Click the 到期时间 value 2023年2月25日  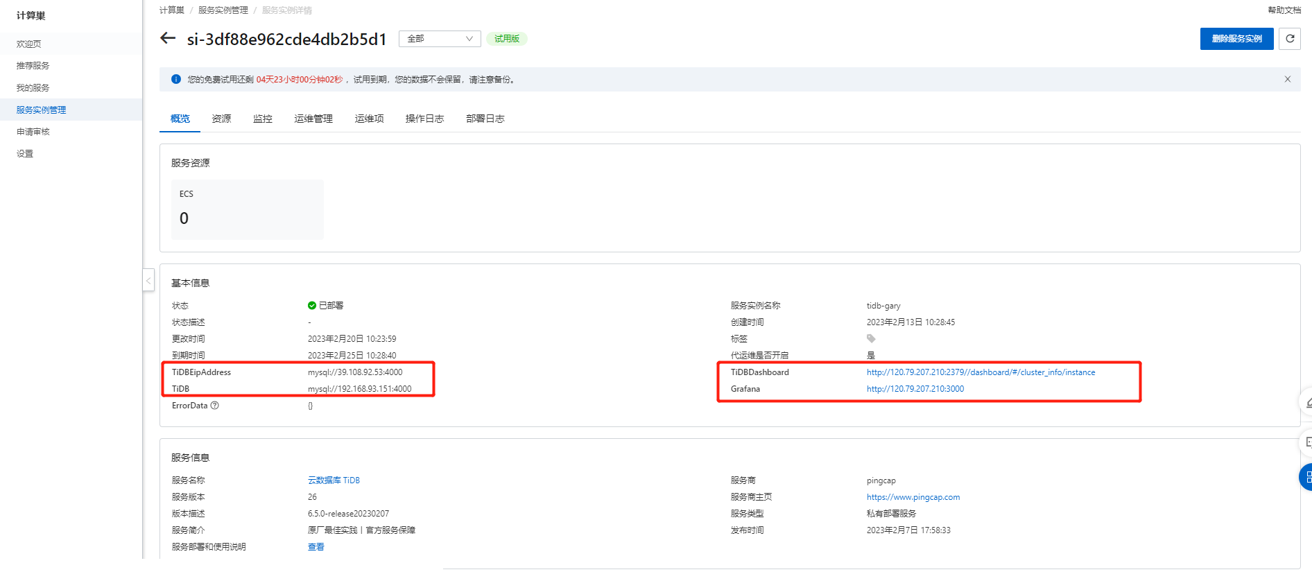point(352,356)
